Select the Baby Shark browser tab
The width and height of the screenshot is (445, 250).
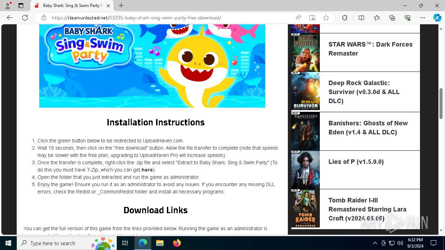72,6
